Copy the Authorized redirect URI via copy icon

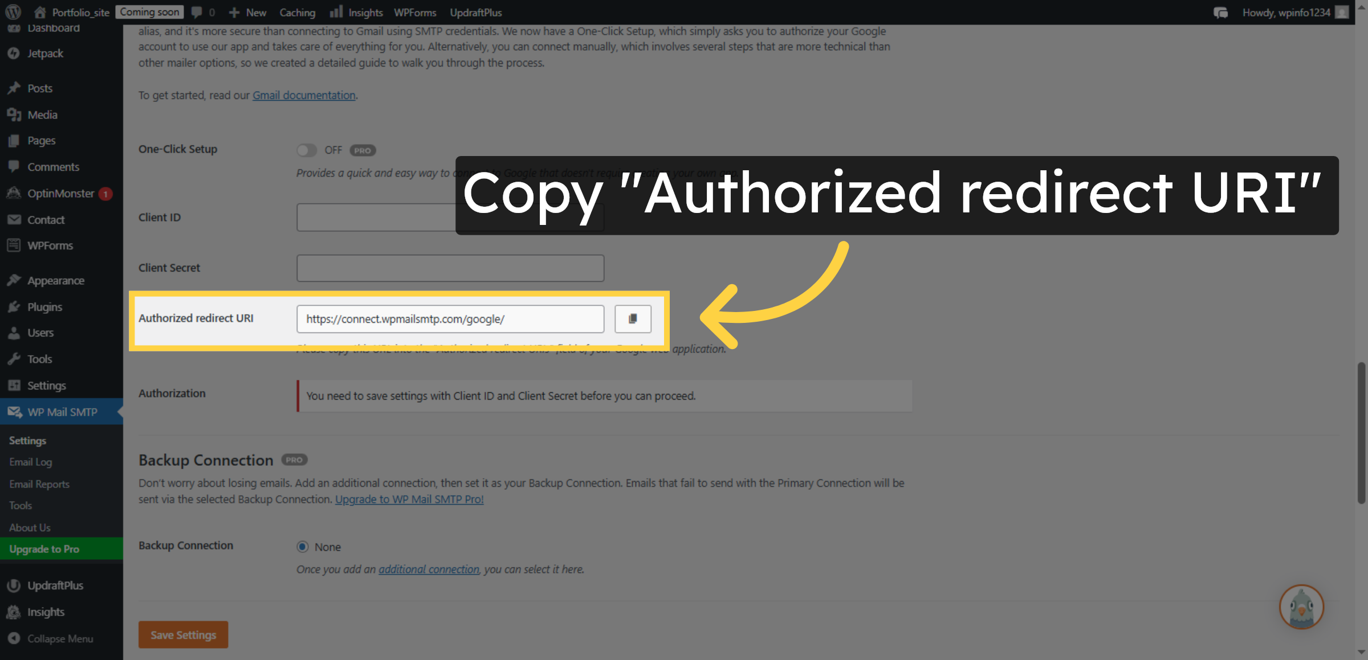[633, 319]
